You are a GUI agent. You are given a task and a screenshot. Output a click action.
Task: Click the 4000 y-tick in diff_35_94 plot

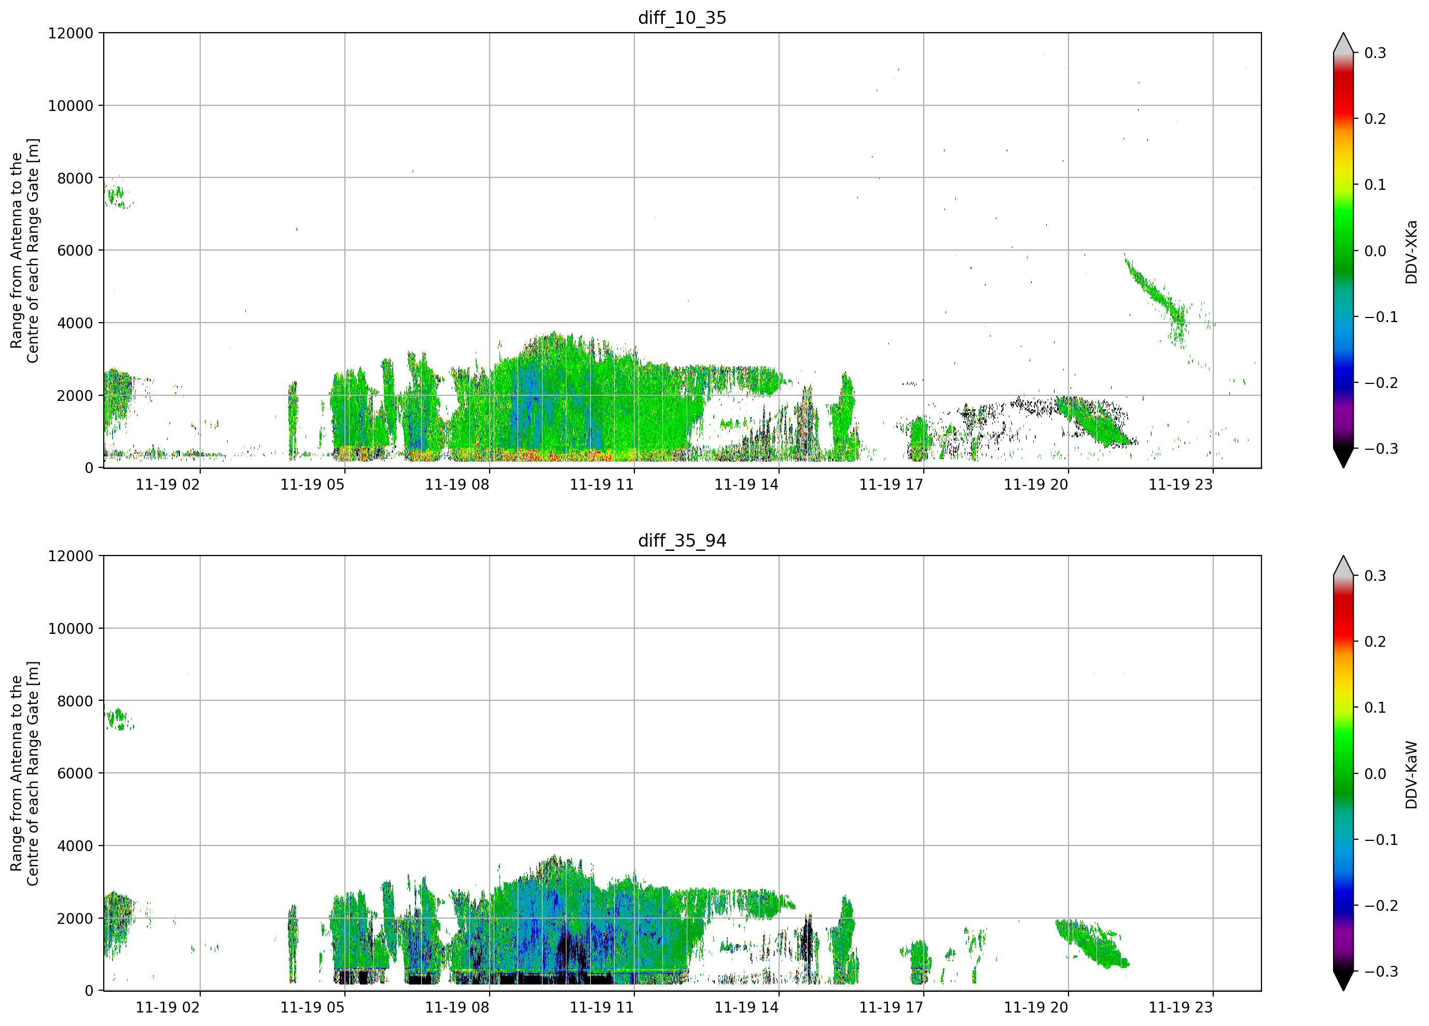pos(75,846)
